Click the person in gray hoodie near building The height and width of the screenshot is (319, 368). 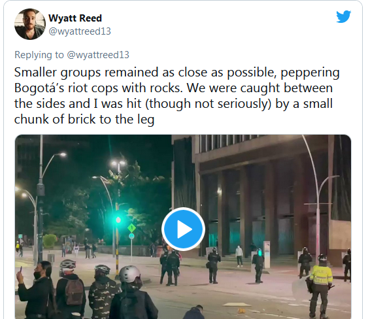pyautogui.click(x=239, y=256)
